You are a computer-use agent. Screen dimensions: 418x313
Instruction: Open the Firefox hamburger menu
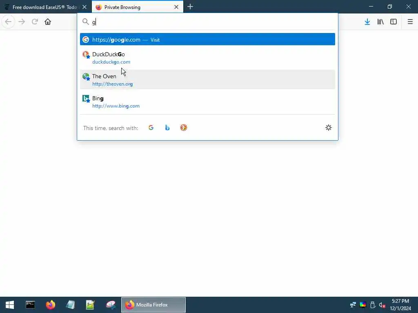coord(410,22)
